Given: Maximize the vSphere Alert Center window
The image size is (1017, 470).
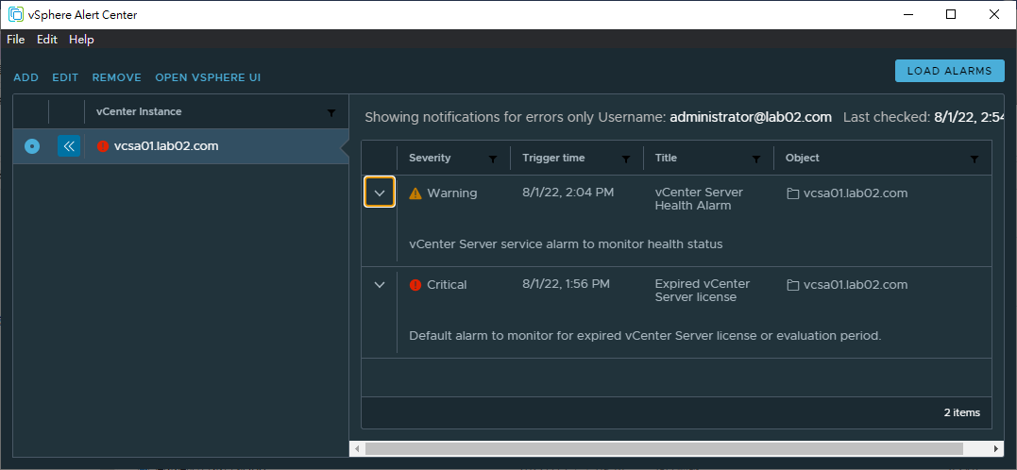Looking at the screenshot, I should [951, 14].
